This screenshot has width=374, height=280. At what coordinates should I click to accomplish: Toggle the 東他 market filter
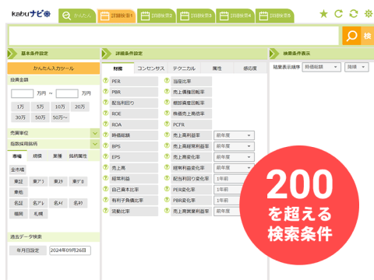point(19,192)
